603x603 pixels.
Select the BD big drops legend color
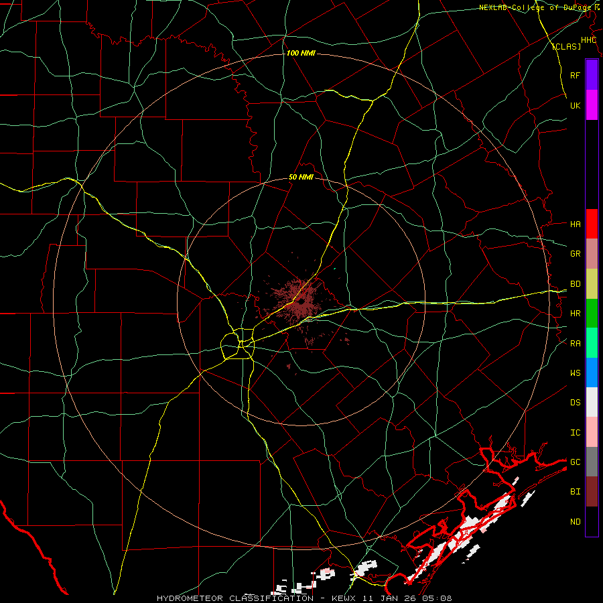pos(592,284)
